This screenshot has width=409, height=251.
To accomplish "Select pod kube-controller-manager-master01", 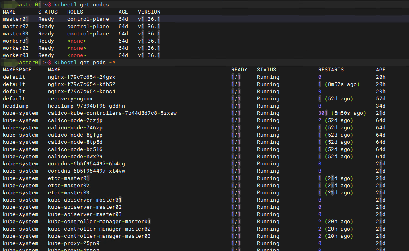I will point(99,222).
